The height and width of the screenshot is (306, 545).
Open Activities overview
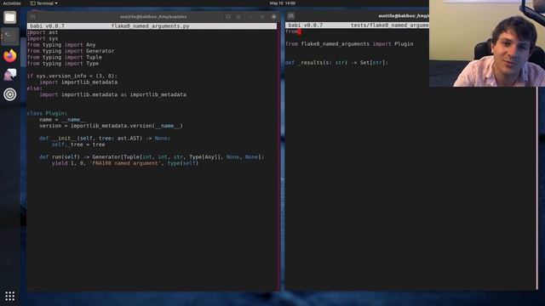(x=12, y=3)
